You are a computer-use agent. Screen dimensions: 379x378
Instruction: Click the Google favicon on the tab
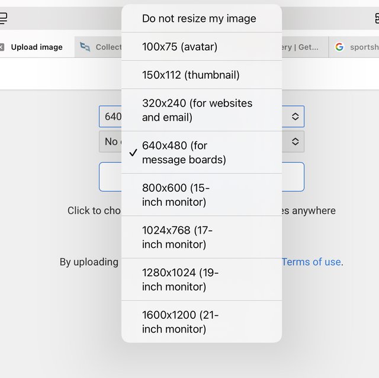pos(339,47)
